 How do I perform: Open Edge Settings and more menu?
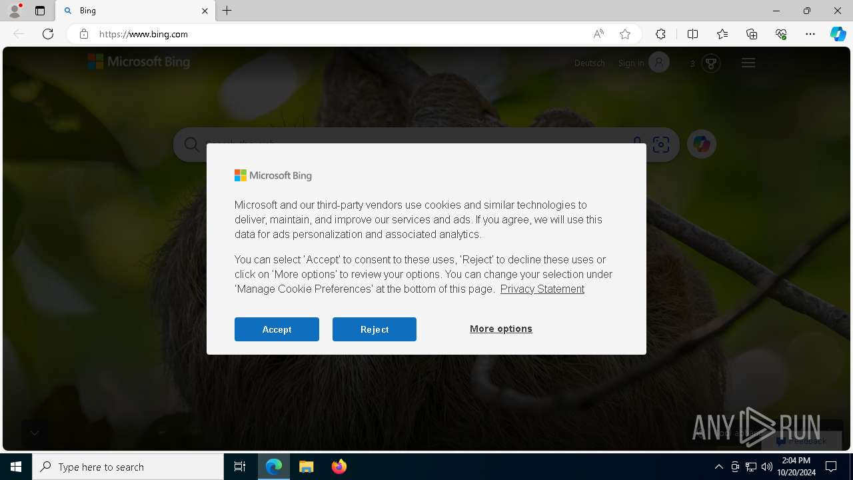[x=810, y=34]
